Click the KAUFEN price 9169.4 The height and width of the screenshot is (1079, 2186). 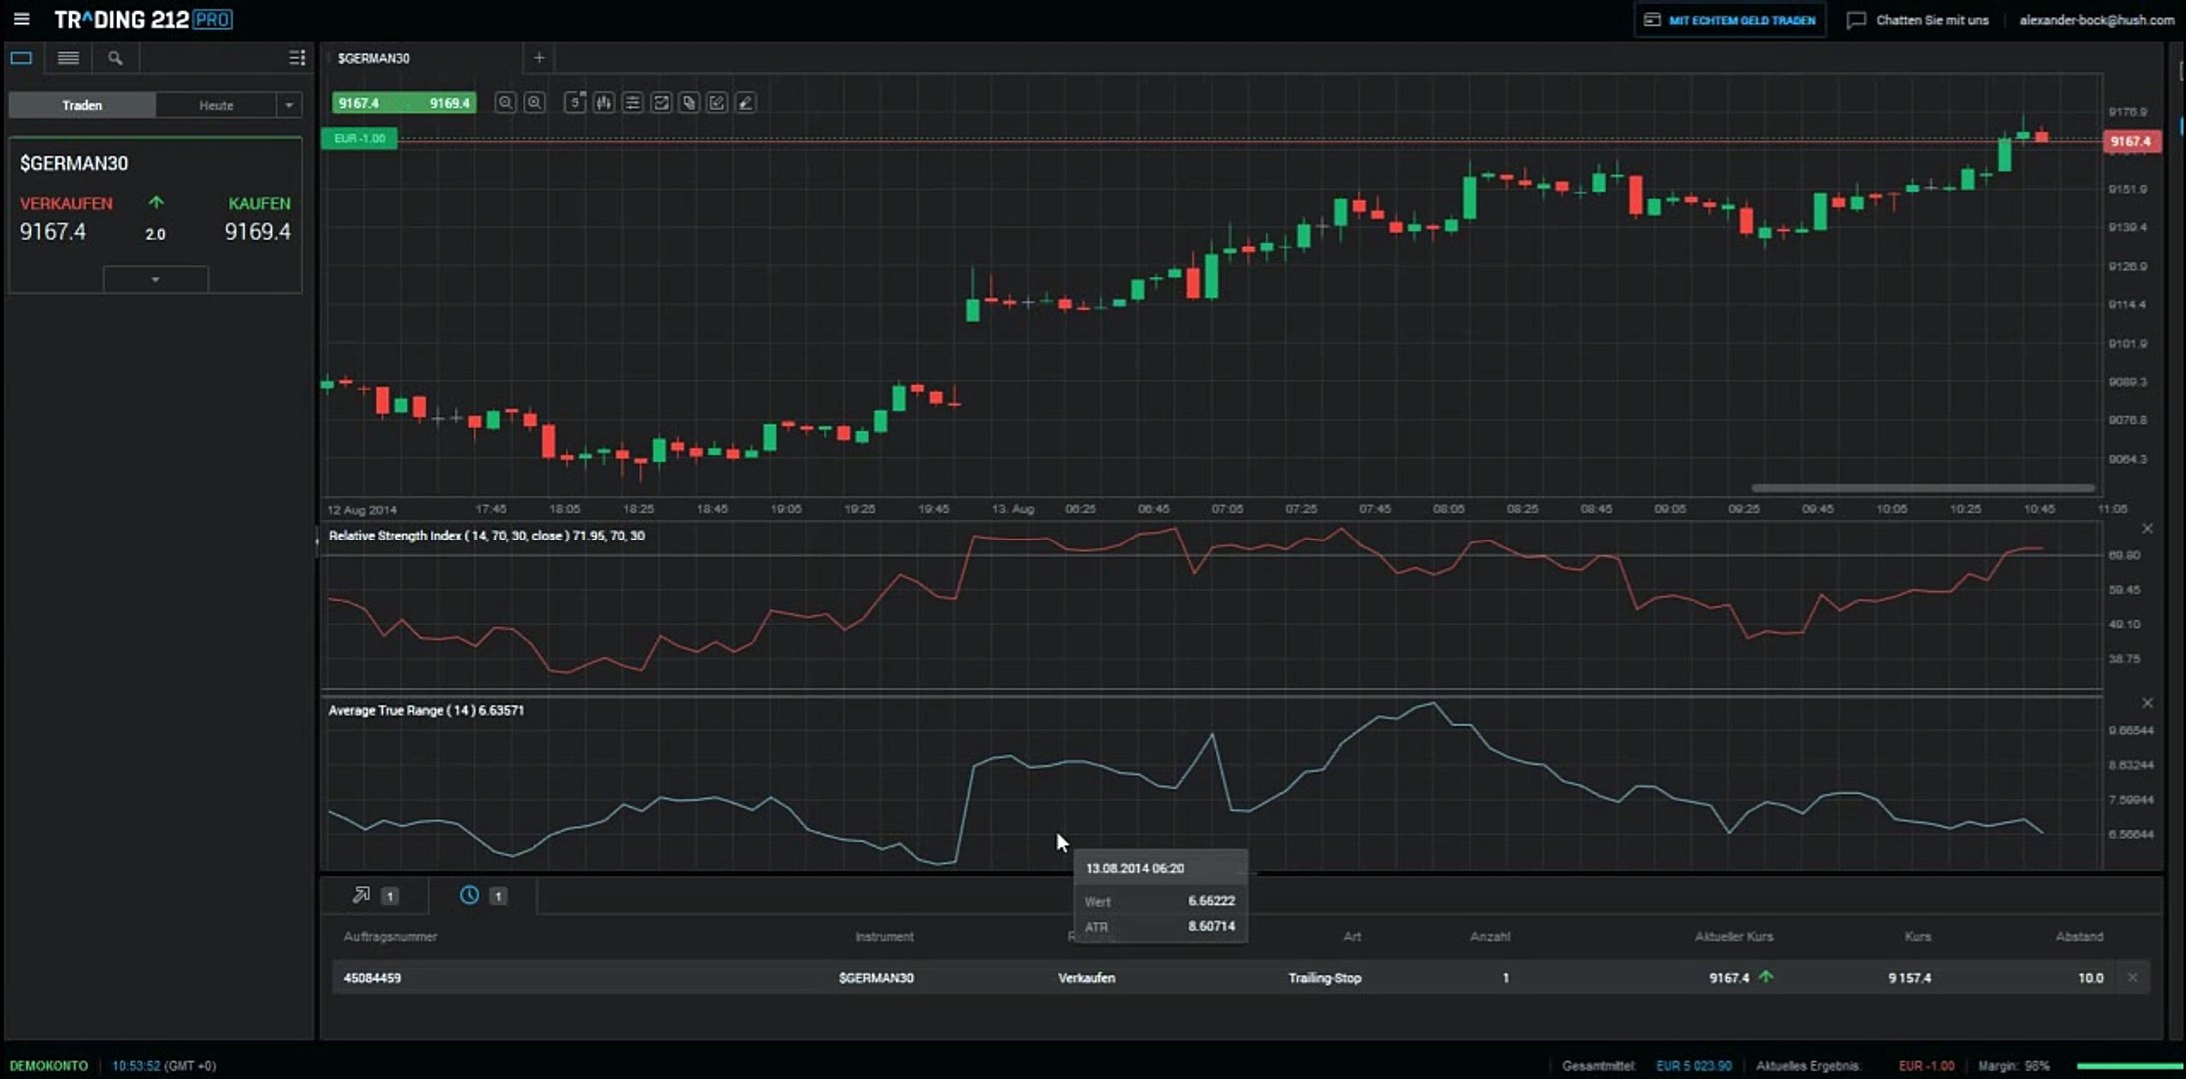(257, 232)
